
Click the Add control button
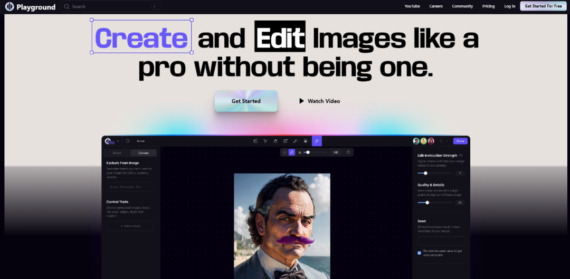tap(130, 226)
